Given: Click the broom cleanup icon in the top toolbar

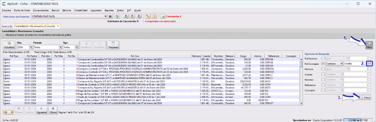Looking at the screenshot, I should [148, 16].
